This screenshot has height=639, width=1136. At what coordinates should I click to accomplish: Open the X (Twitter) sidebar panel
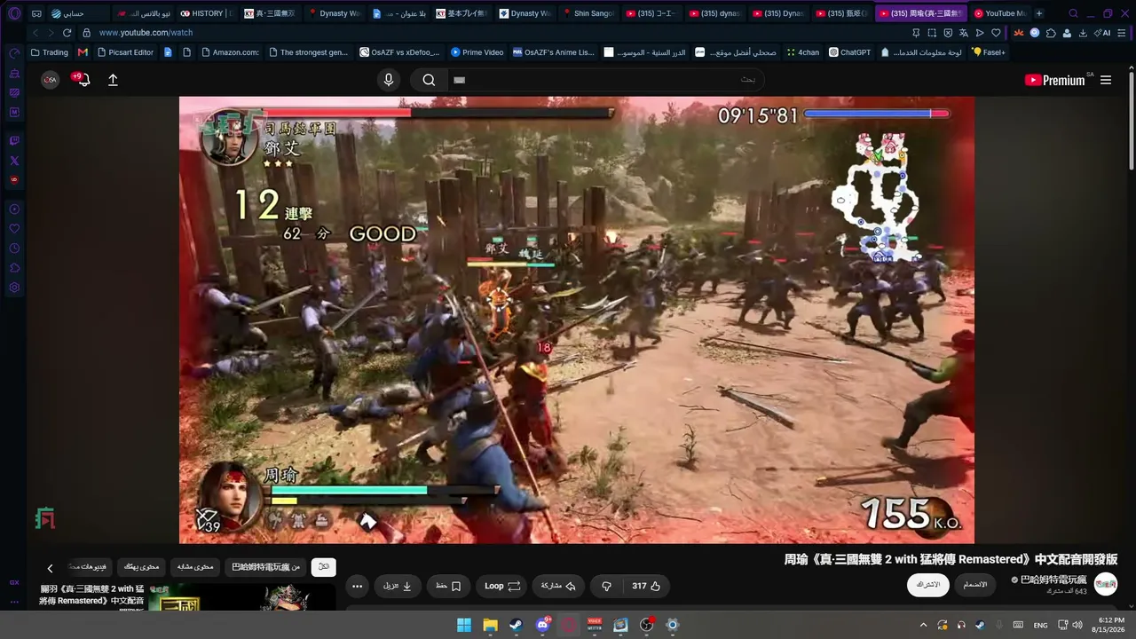pyautogui.click(x=14, y=161)
